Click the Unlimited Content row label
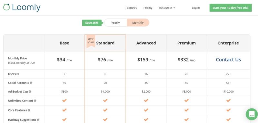 [x=21, y=101]
